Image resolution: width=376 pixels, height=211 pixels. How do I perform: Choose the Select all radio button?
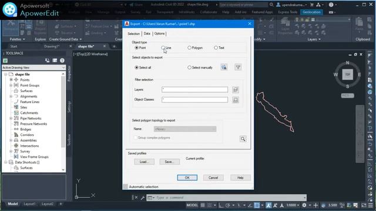click(136, 67)
